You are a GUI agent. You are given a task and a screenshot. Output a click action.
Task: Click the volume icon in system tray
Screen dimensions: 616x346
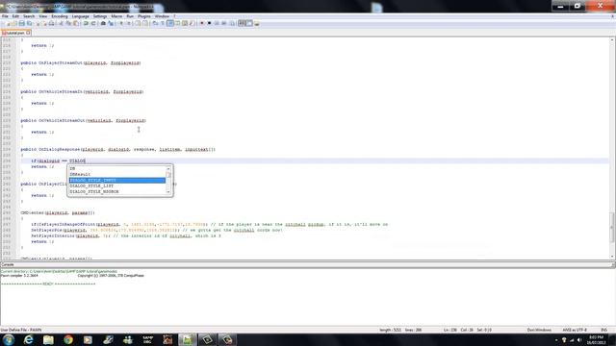coord(579,340)
